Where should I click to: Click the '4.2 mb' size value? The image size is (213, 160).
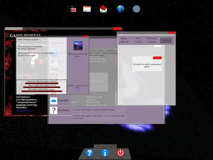[x=138, y=42]
